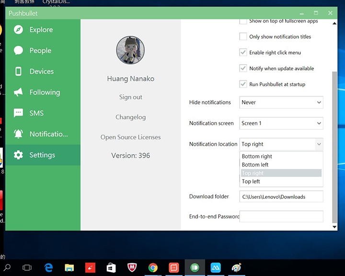Toggle Notify when update available
The height and width of the screenshot is (276, 345).
pos(243,68)
